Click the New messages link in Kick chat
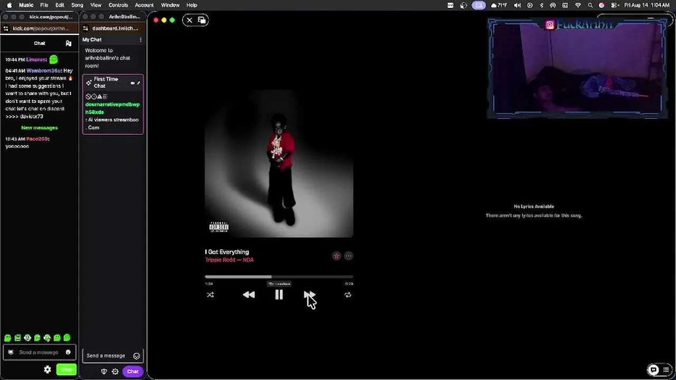 40,128
